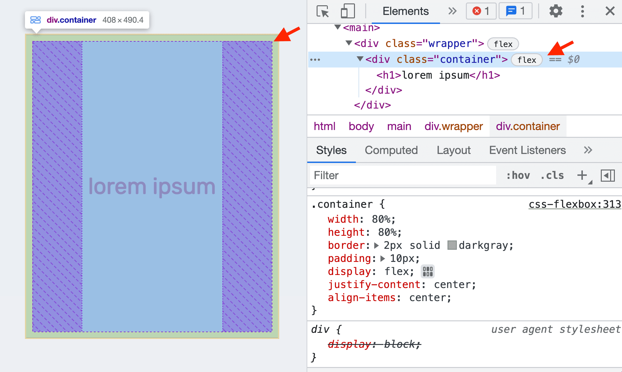622x372 pixels.
Task: Click the add new style rule button
Action: (581, 175)
